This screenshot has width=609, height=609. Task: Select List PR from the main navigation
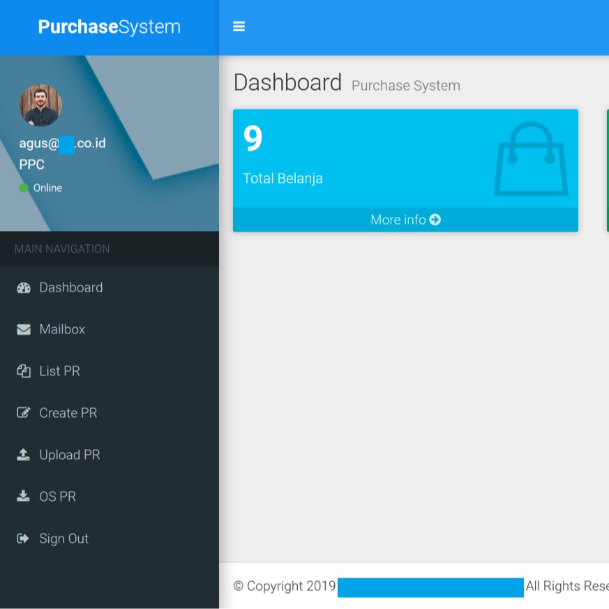(59, 370)
